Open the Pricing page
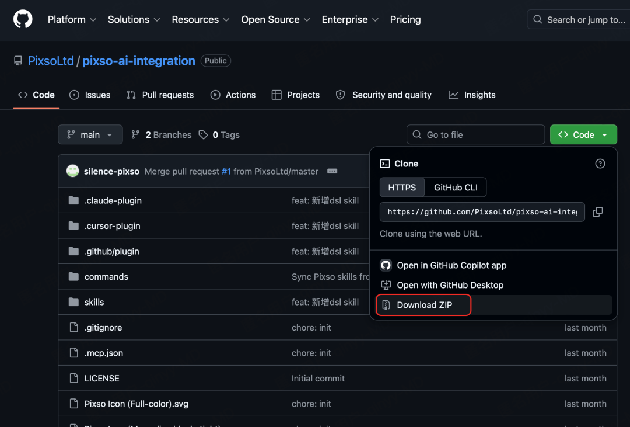This screenshot has height=427, width=630. [405, 19]
